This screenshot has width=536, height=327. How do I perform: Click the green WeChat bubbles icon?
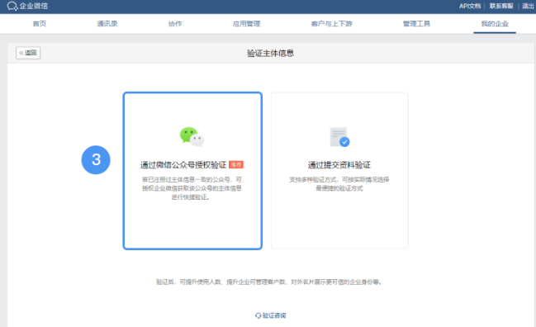(192, 137)
